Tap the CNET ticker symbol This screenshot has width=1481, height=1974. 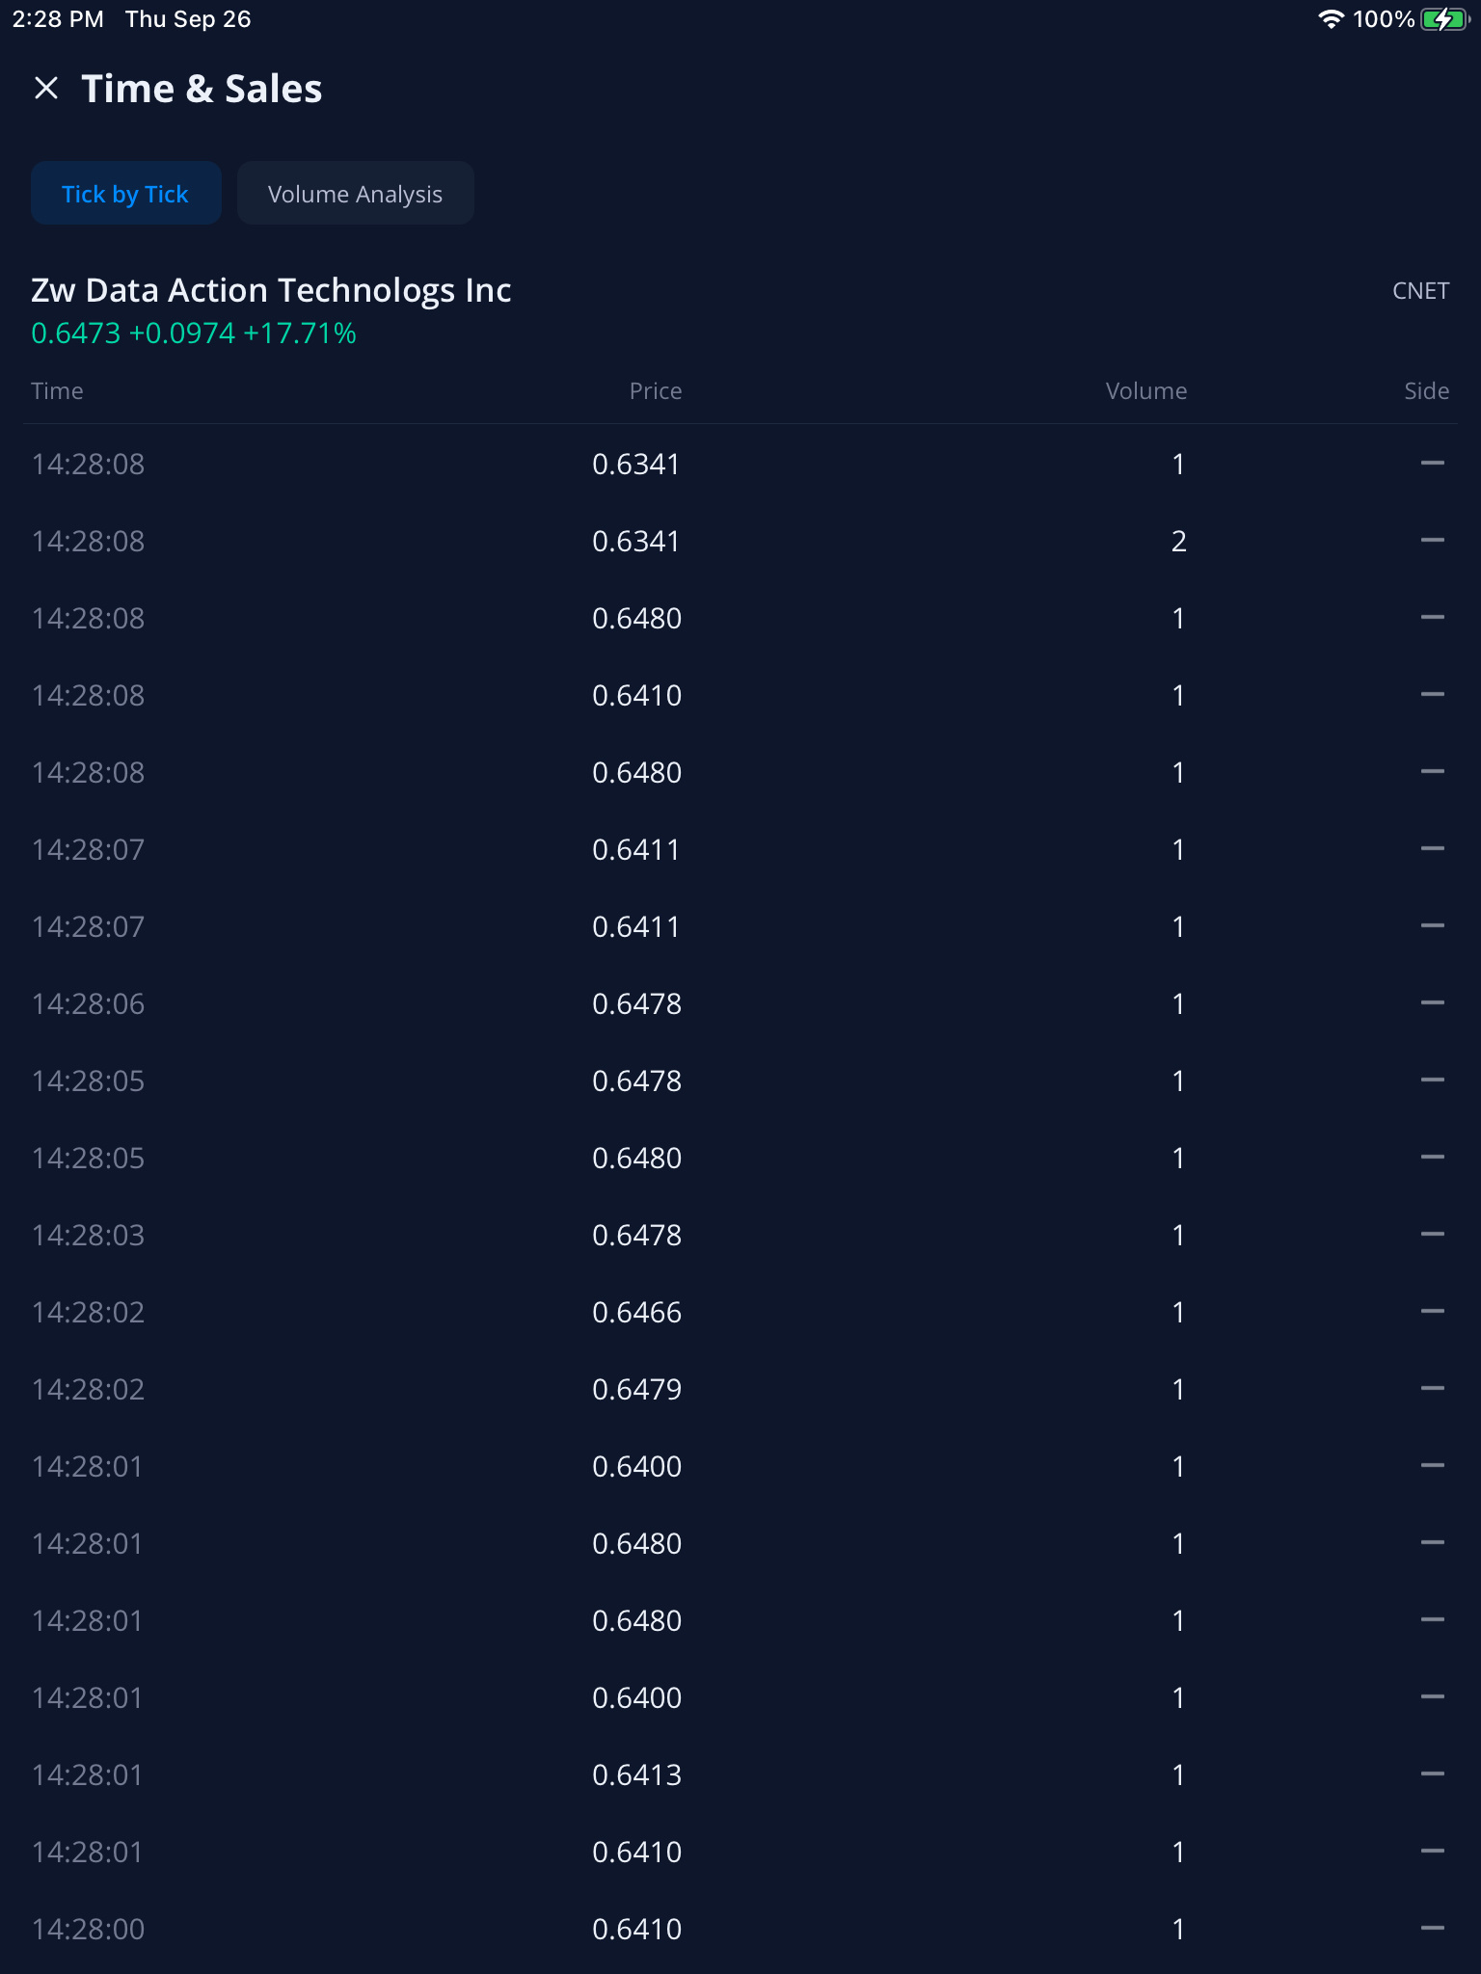point(1420,291)
